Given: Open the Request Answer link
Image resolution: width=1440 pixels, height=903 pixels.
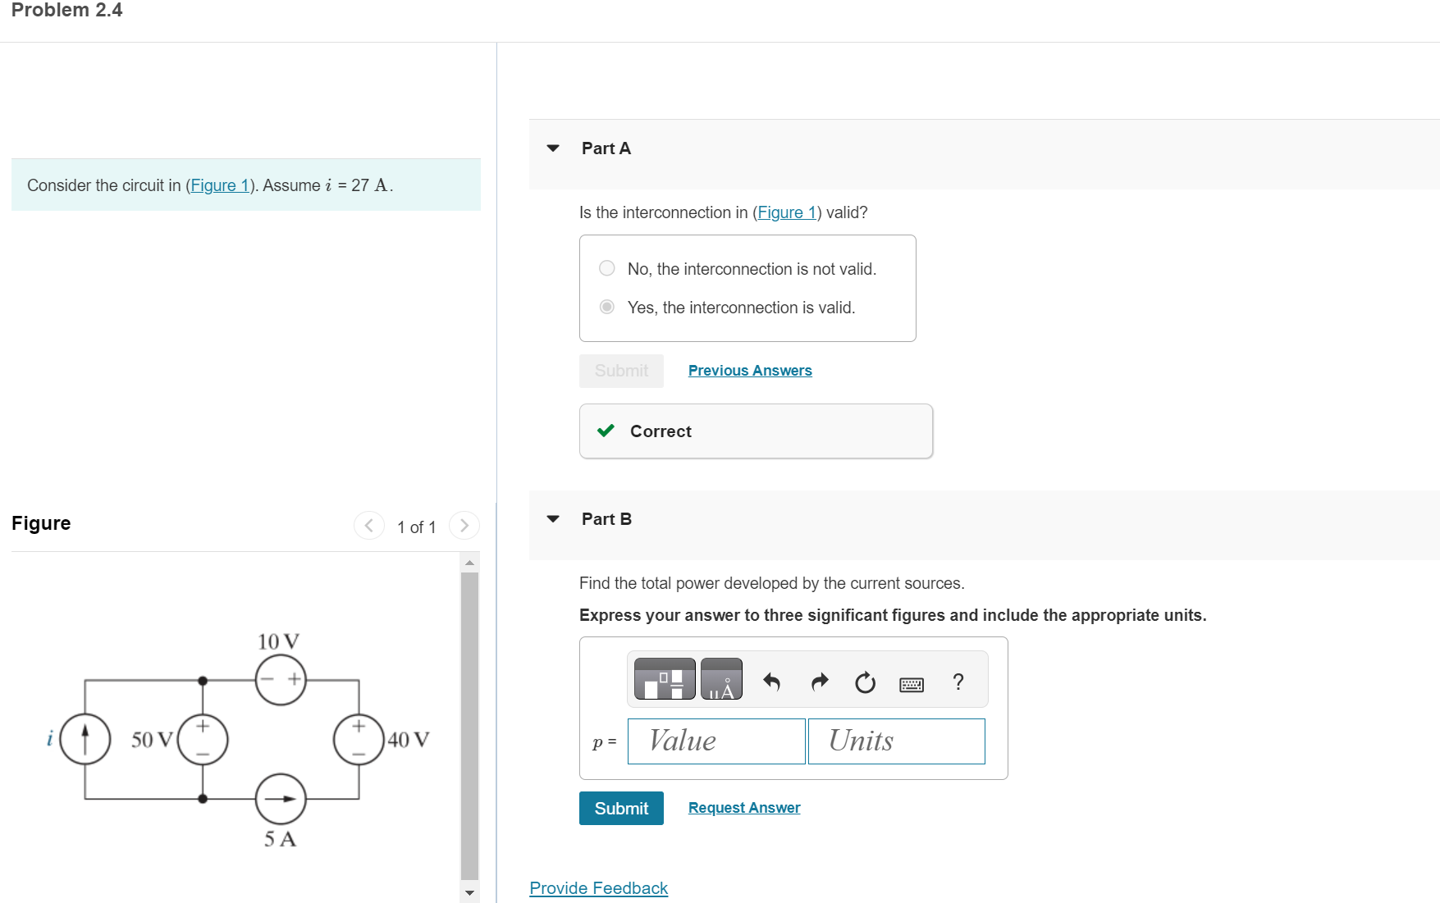Looking at the screenshot, I should coord(744,808).
